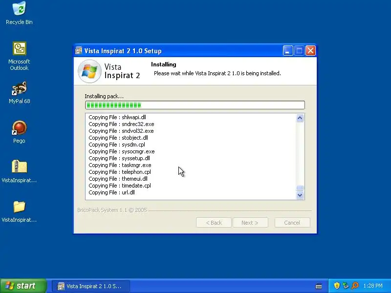This screenshot has height=293, width=391.
Task: Click the Vista Inspirat 2 taskbar button
Action: point(91,286)
